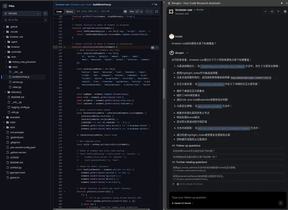The height and width of the screenshot is (210, 288).
Task: Open get_locate_element further reading suggestion
Action: click(227, 169)
